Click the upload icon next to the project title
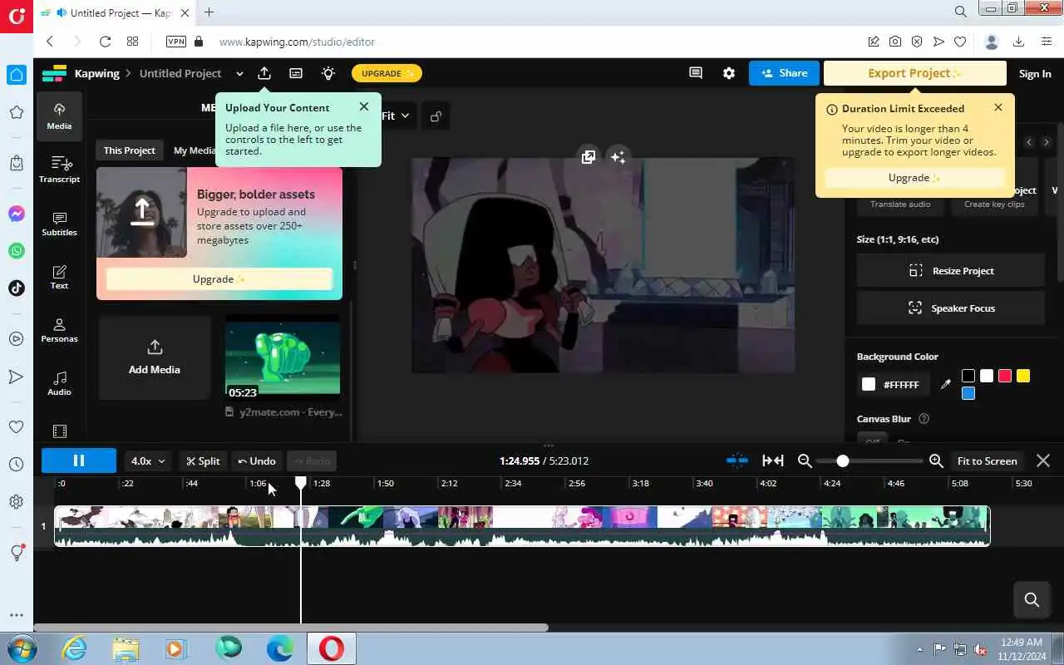Image resolution: width=1064 pixels, height=665 pixels. [264, 73]
